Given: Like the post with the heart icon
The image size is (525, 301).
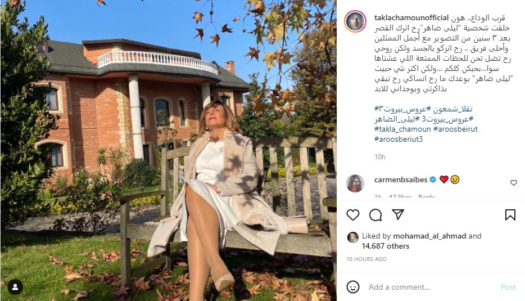Looking at the screenshot, I should click(x=353, y=215).
